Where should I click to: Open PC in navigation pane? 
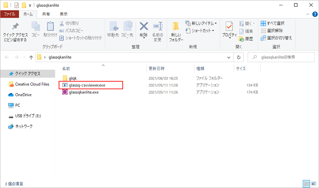pyautogui.click(x=17, y=105)
